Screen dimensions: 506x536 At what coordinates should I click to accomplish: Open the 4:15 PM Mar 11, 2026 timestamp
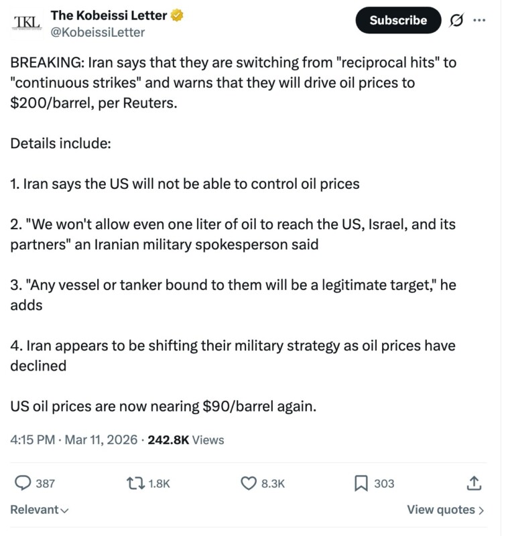click(73, 440)
